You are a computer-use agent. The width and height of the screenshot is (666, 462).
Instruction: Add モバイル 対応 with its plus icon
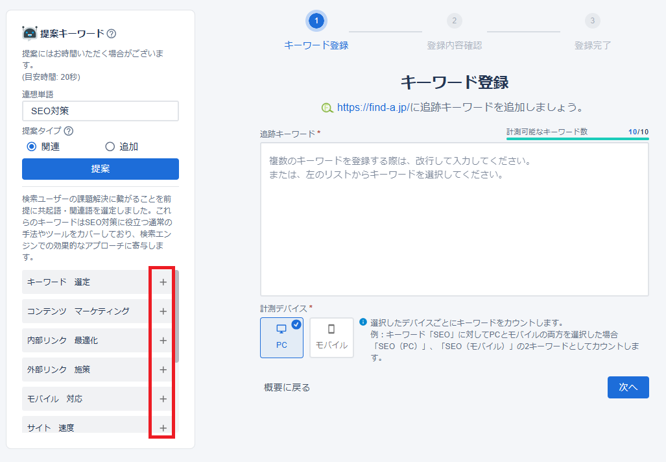[x=163, y=399]
